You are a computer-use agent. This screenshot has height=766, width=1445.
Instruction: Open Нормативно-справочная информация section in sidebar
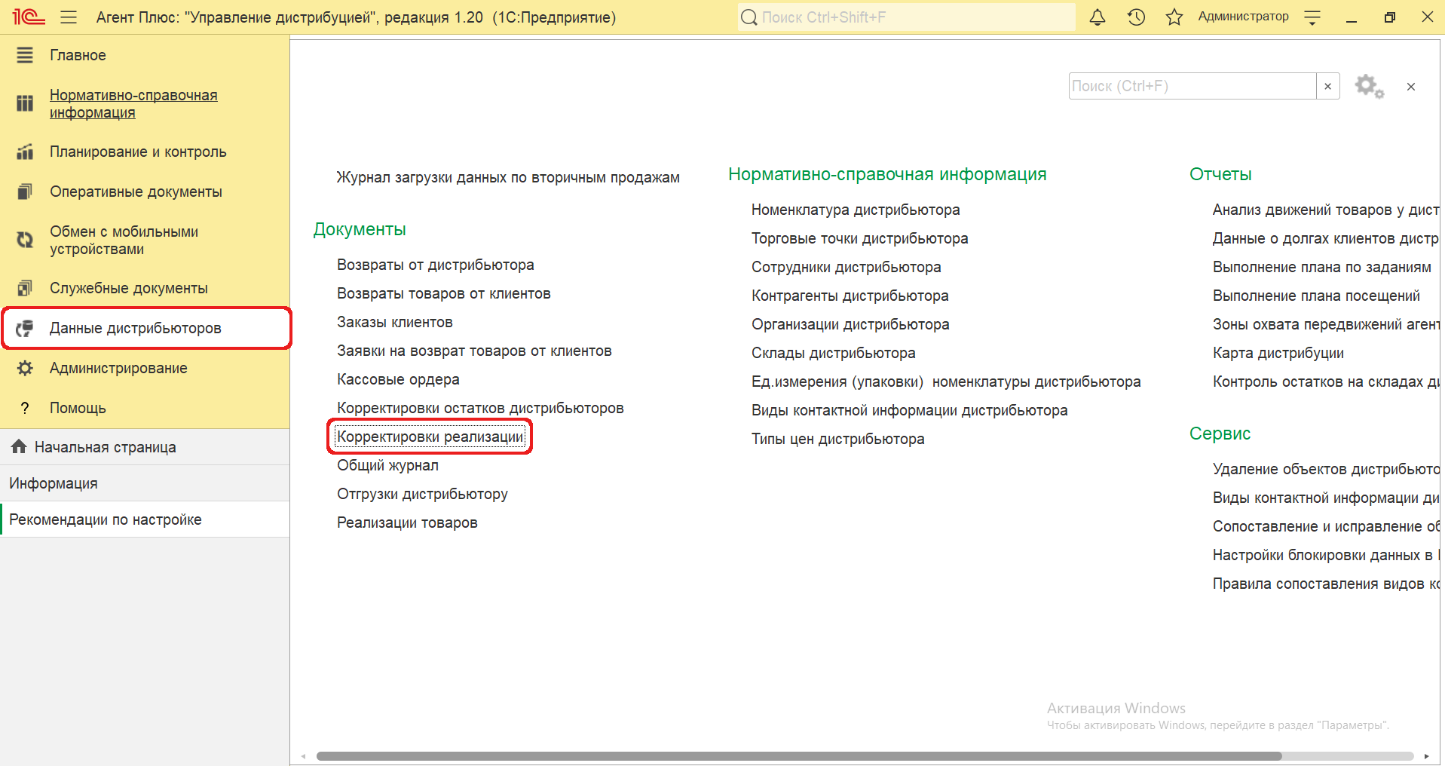pyautogui.click(x=145, y=104)
